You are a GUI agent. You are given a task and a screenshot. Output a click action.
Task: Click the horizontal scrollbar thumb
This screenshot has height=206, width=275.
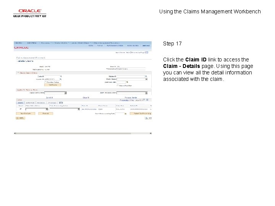(73, 133)
